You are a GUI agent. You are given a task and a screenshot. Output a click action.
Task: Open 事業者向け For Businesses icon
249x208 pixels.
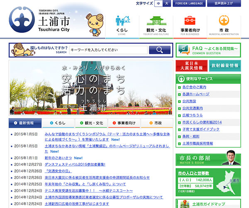[190, 26]
